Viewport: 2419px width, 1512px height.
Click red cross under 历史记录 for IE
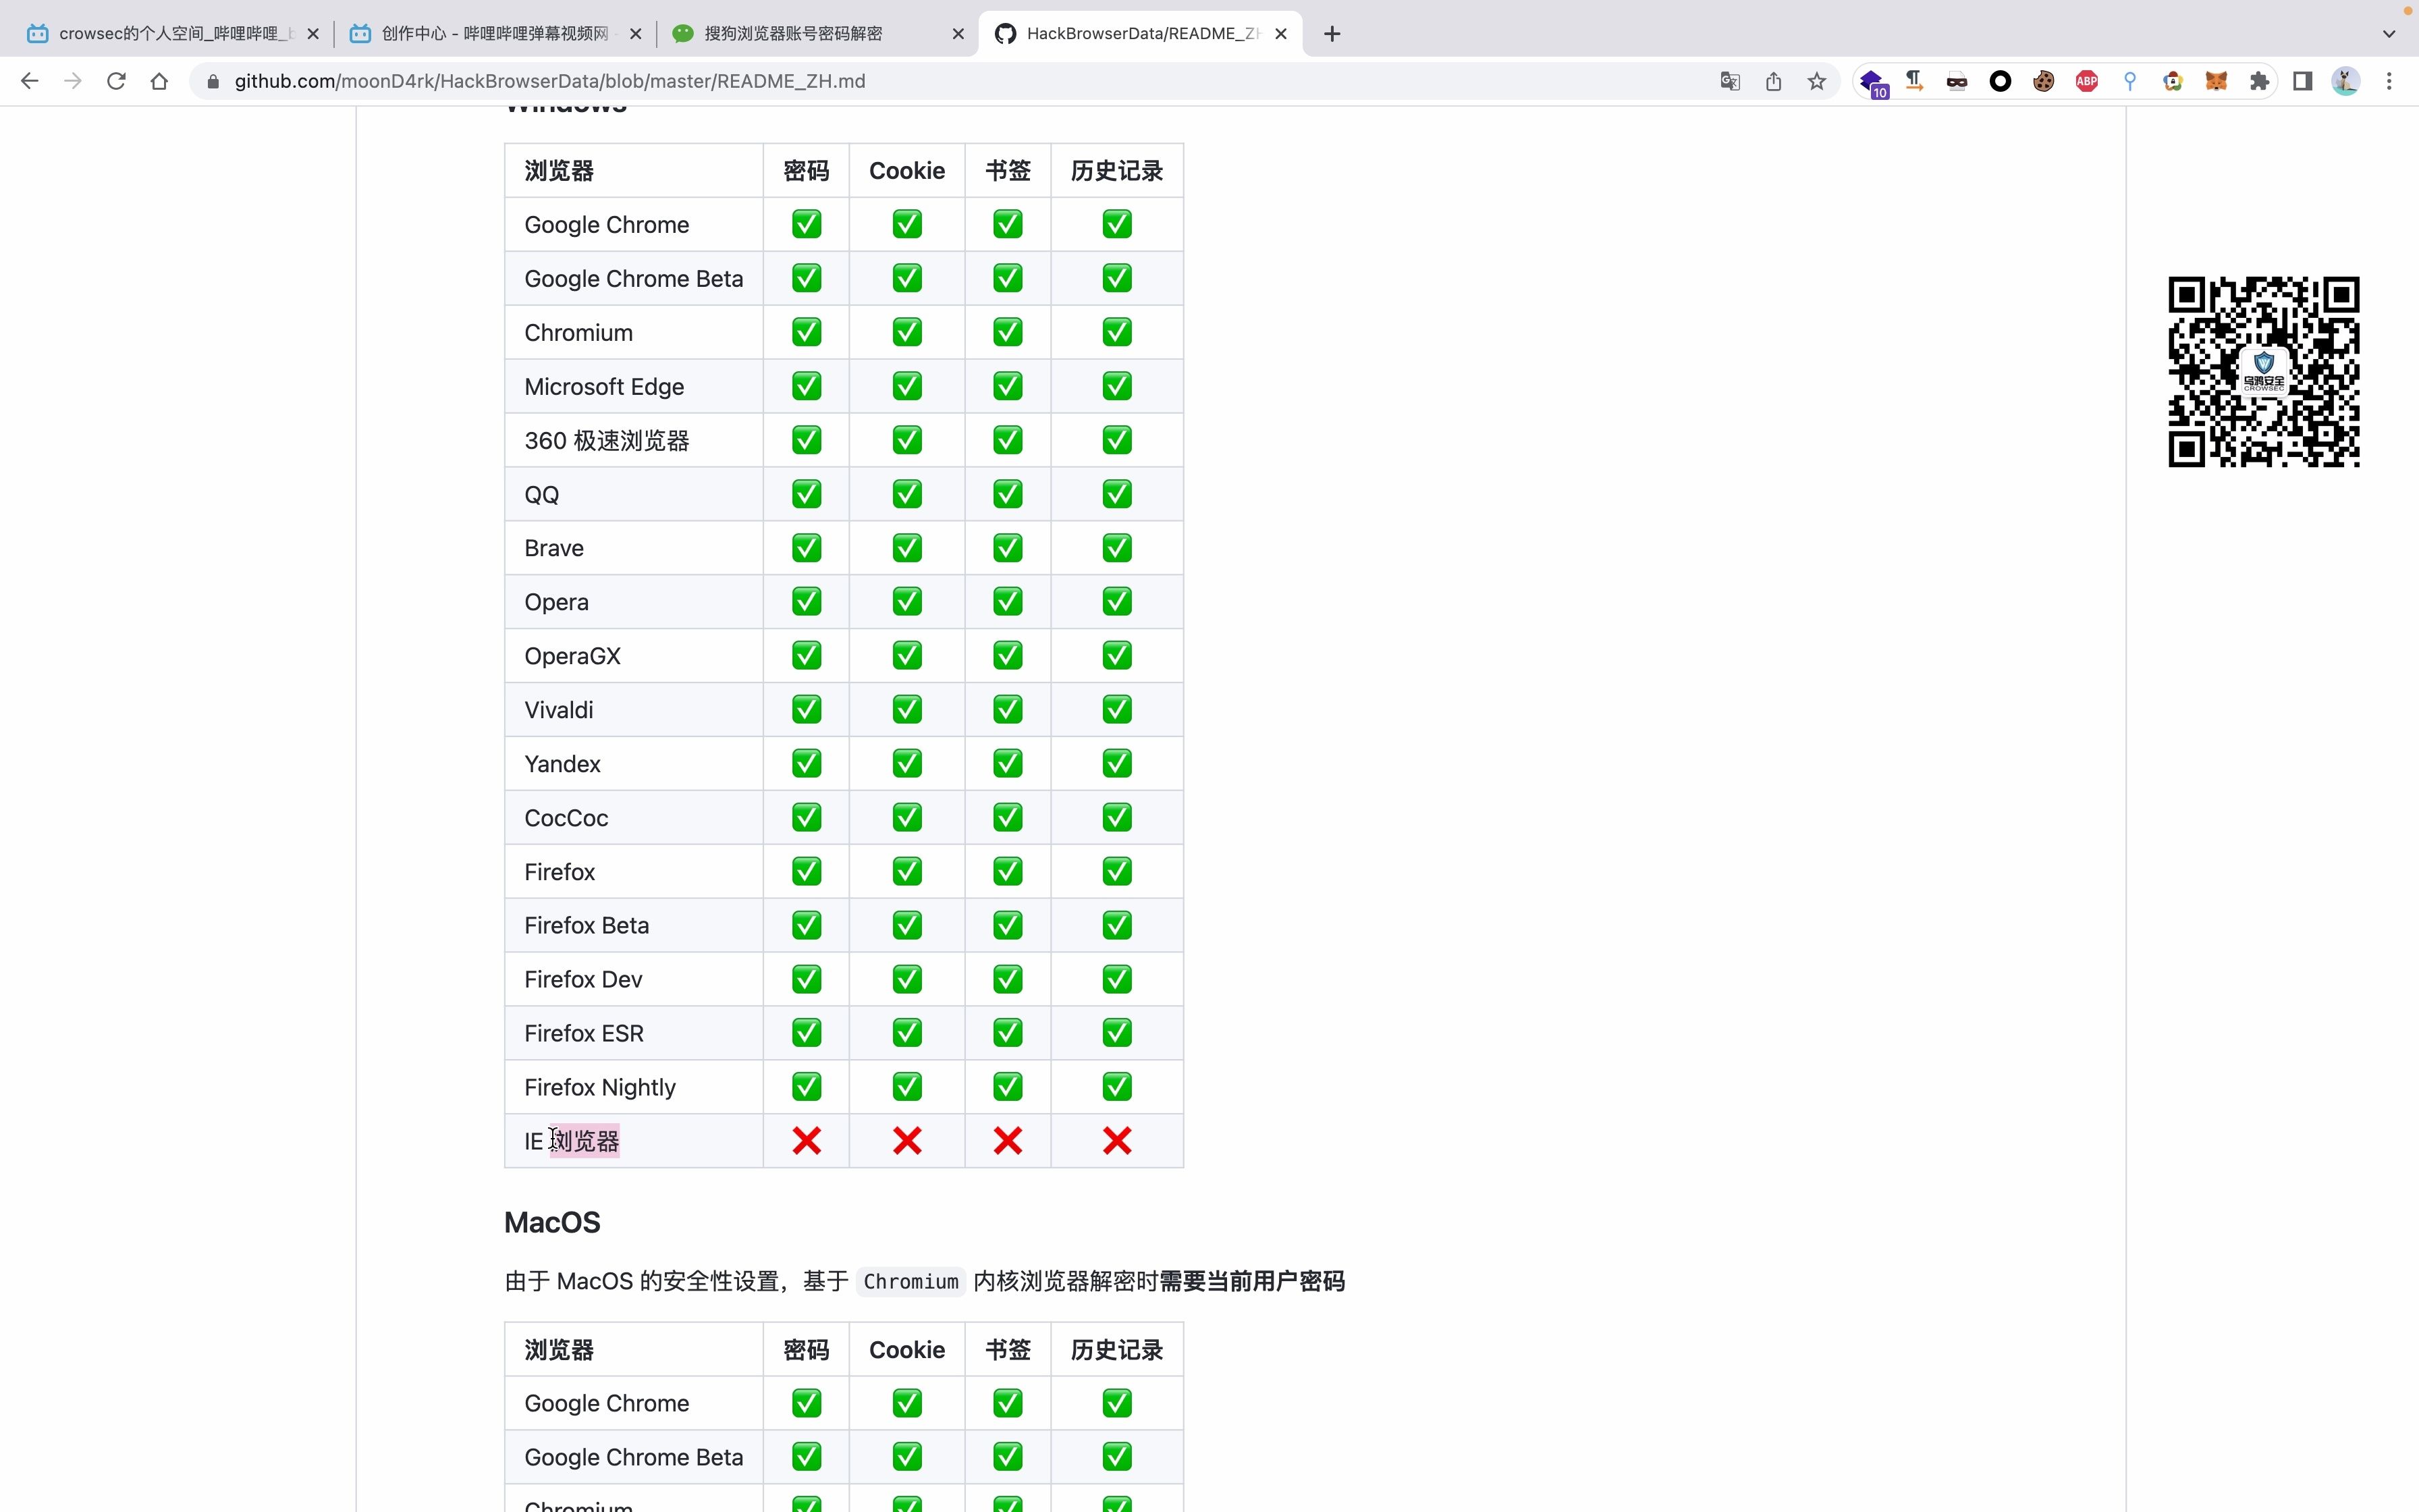pos(1116,1141)
